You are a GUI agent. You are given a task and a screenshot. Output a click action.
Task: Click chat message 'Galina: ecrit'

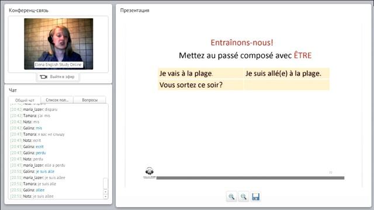(27, 146)
